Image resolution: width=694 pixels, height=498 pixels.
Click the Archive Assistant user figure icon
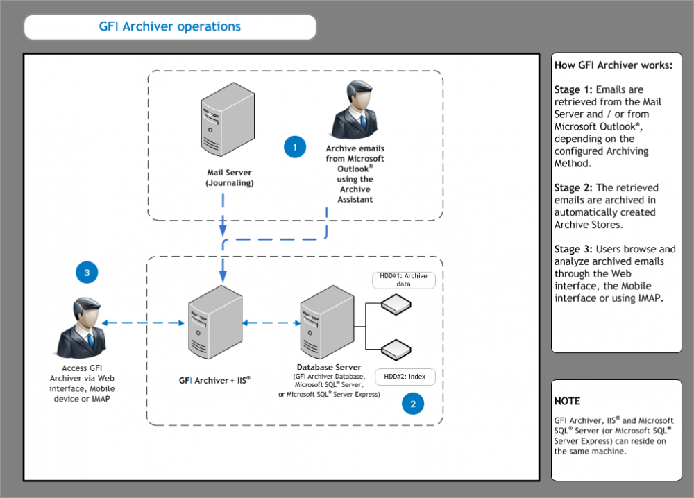click(x=355, y=110)
